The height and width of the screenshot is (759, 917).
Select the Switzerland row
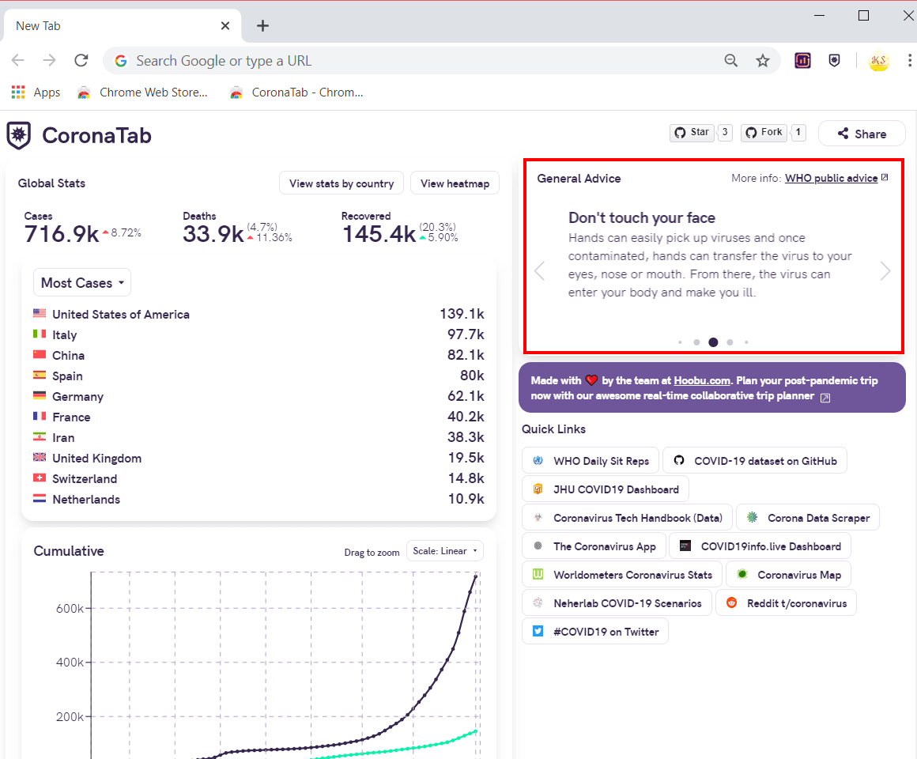click(258, 478)
